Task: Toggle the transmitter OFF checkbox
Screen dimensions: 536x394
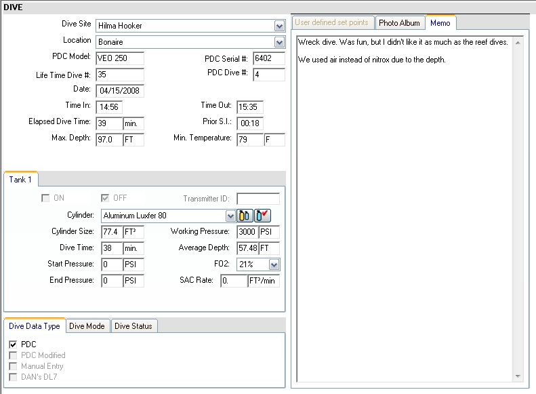Action: pos(105,198)
